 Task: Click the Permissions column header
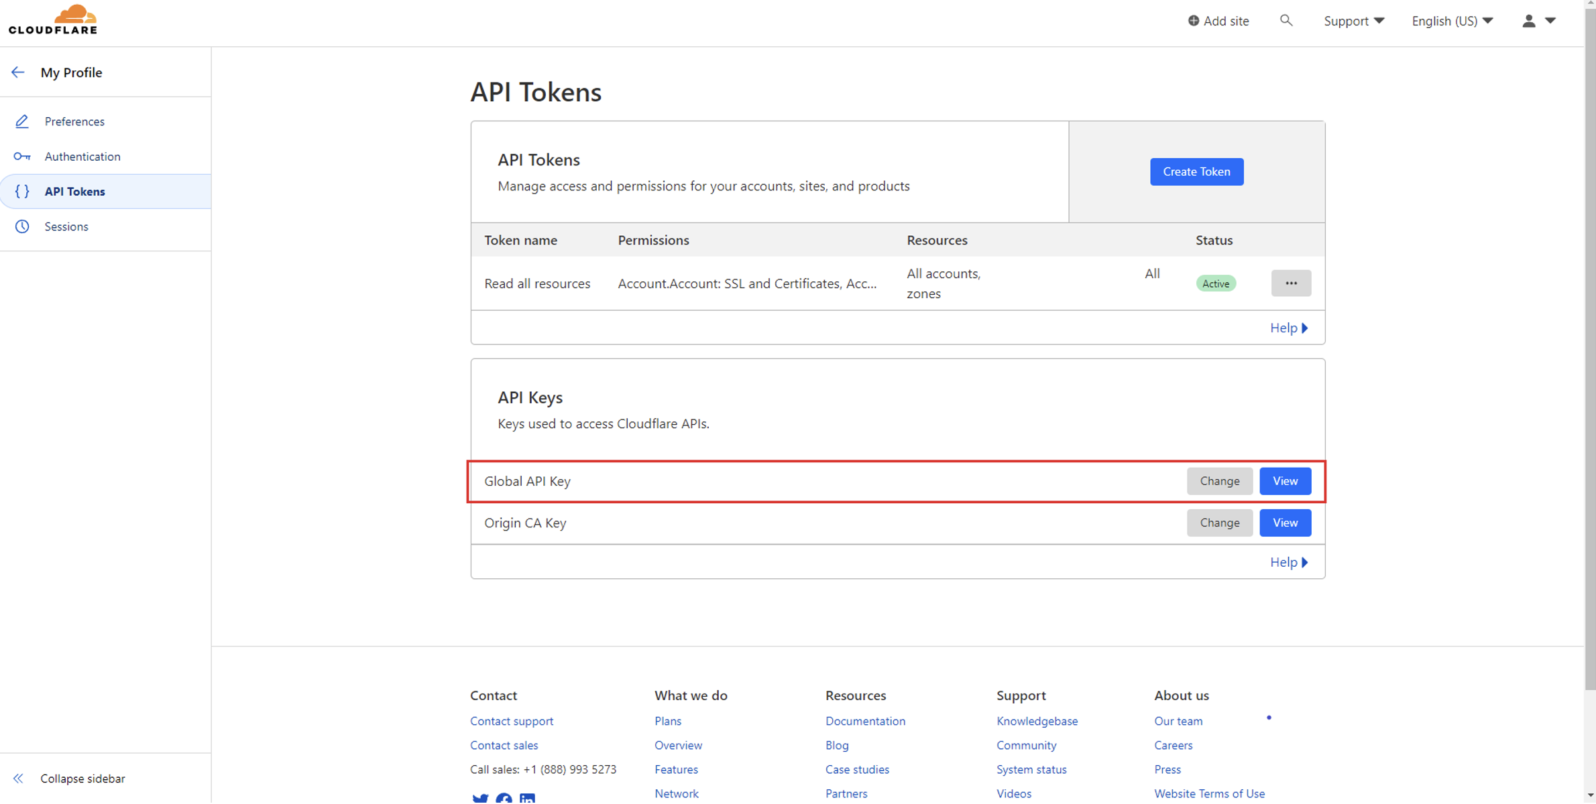653,240
